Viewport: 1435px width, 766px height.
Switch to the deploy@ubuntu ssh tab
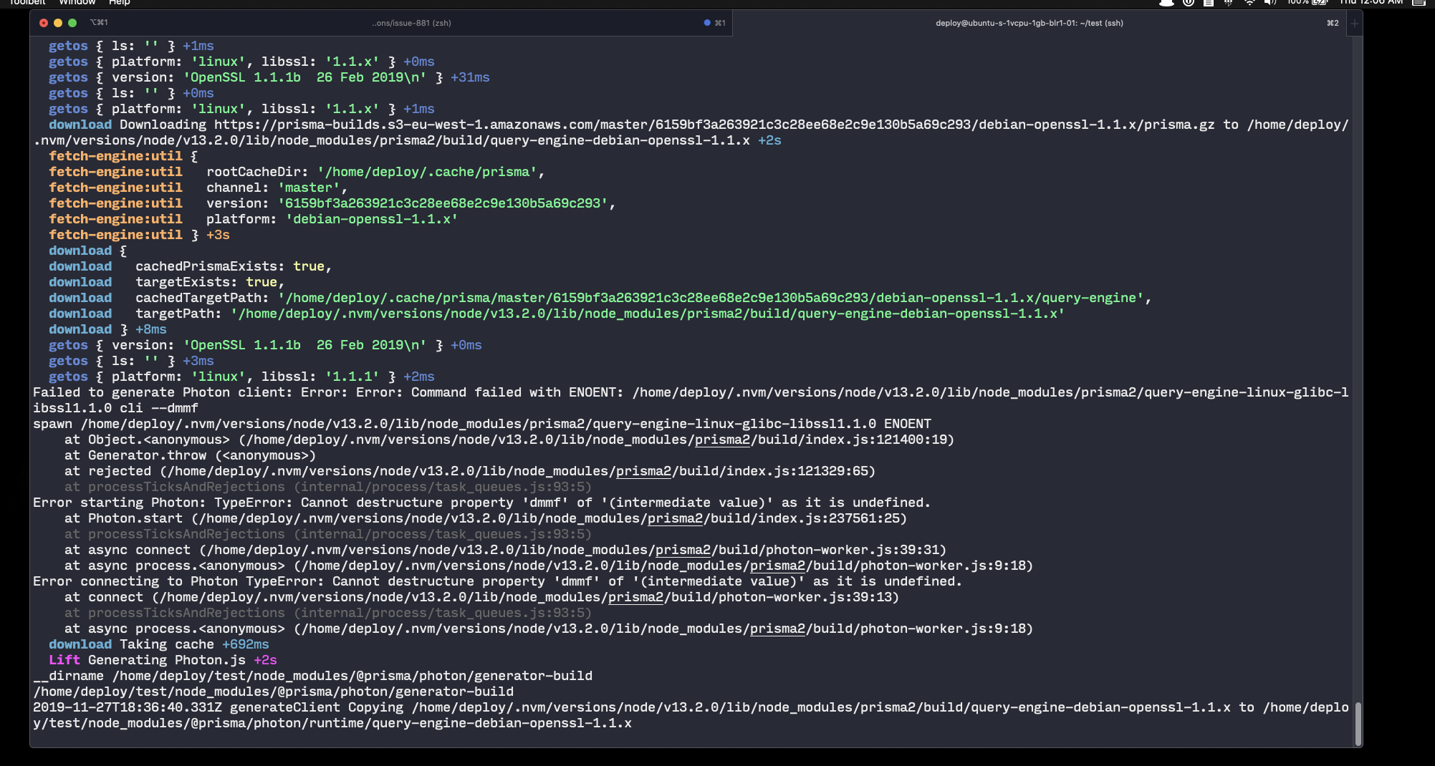coord(1028,22)
